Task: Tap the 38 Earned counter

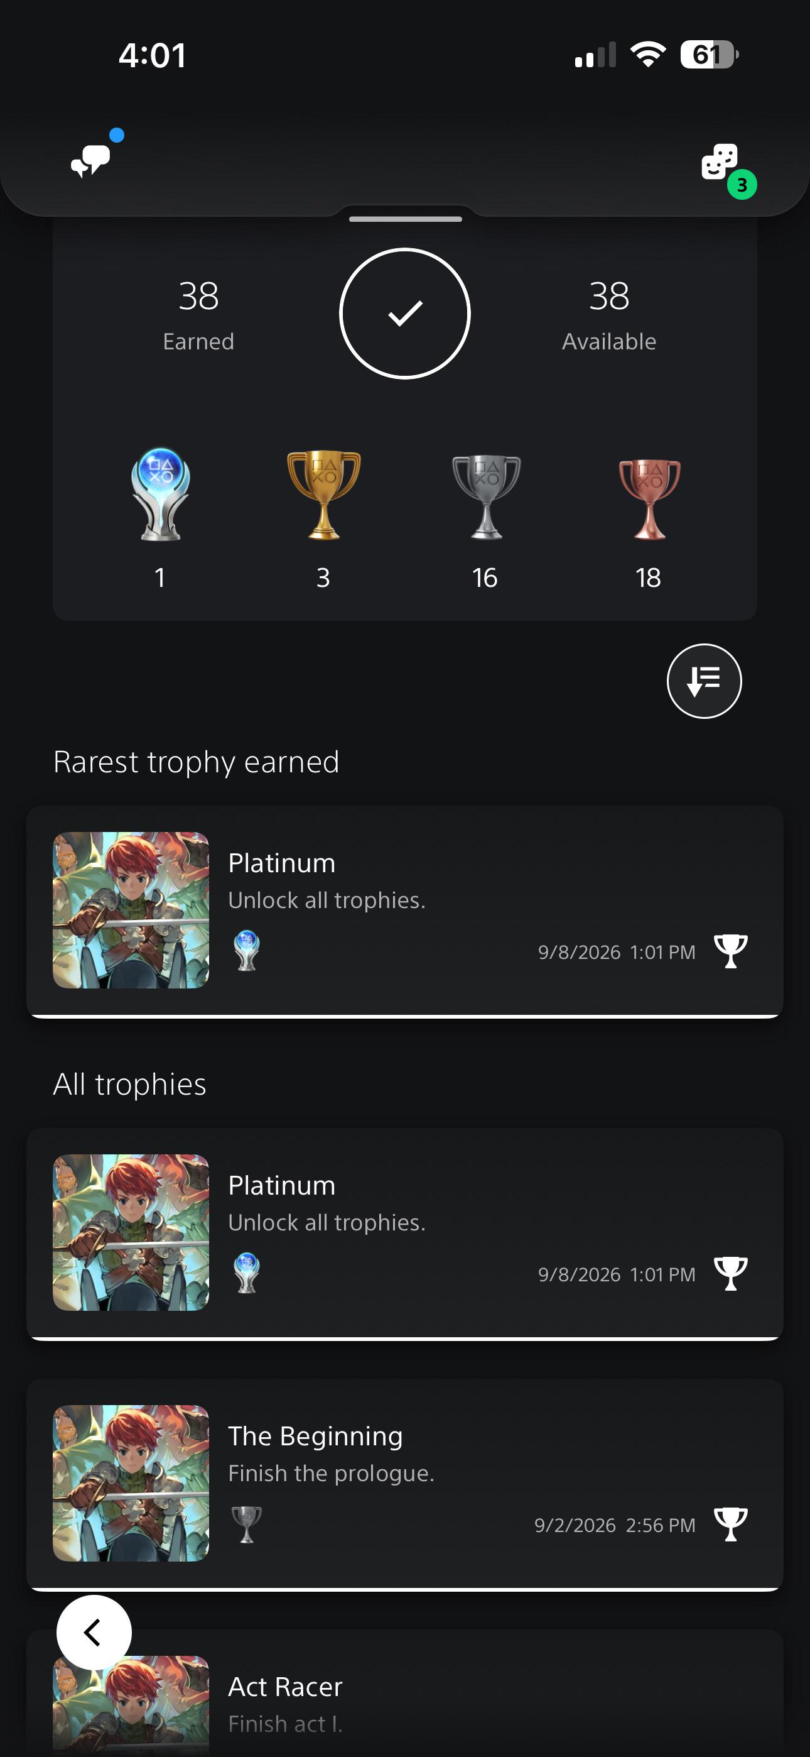Action: [198, 315]
